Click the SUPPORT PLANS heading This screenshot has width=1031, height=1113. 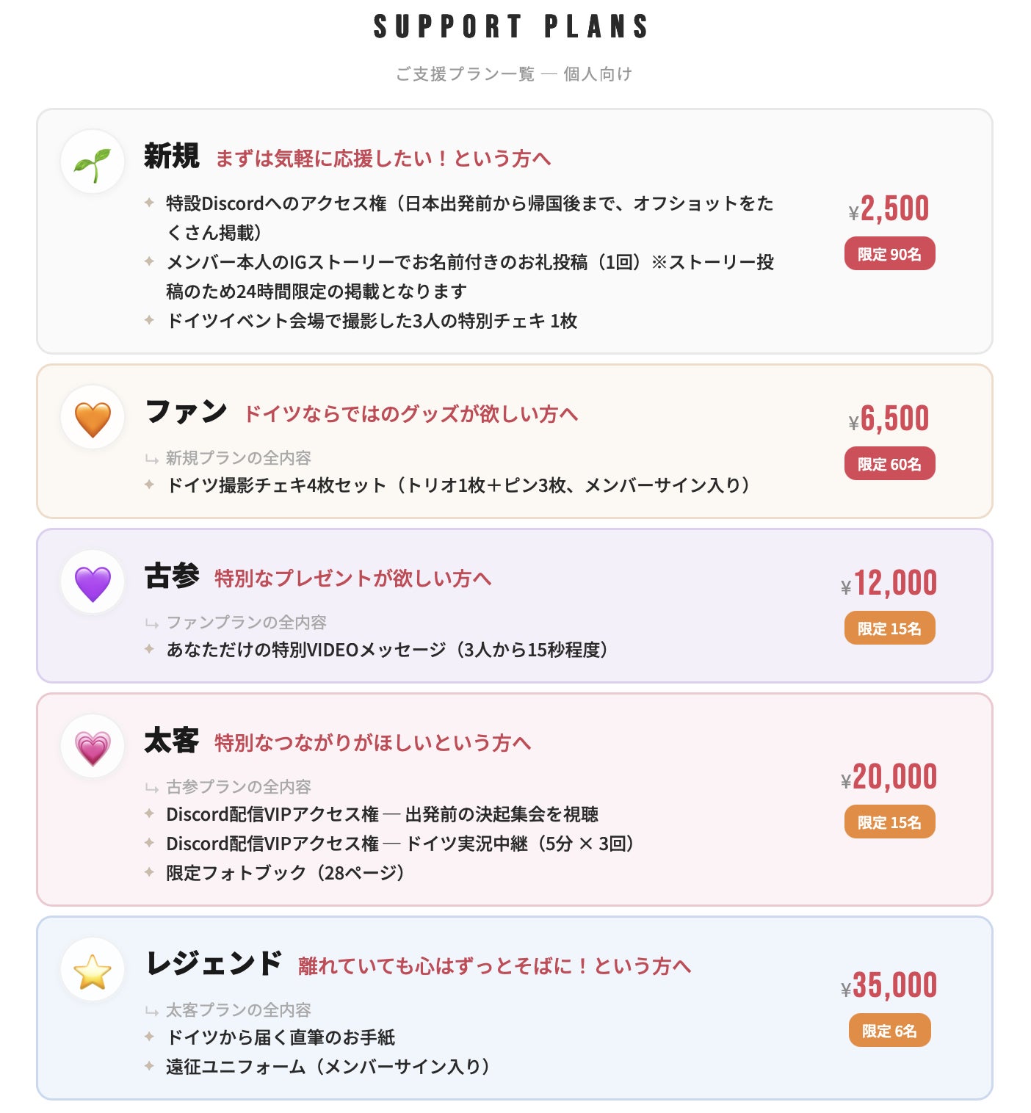[511, 27]
